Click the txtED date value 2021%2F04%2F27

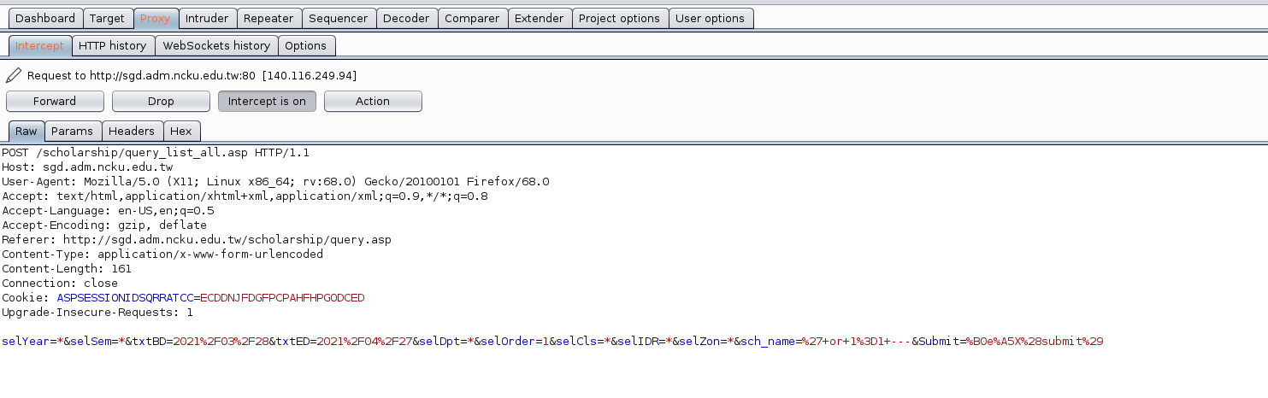pyautogui.click(x=364, y=342)
